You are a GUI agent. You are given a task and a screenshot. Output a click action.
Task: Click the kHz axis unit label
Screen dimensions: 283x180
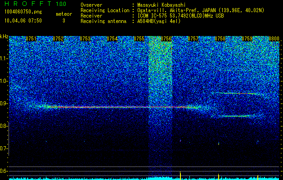4,36
